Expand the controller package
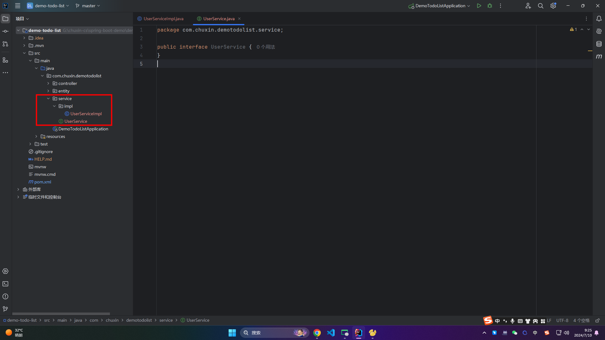The height and width of the screenshot is (340, 605). 48,83
